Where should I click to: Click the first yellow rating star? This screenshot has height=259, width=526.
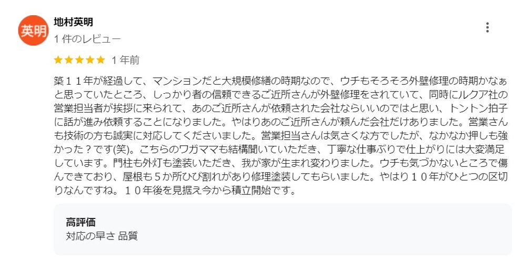(x=58, y=60)
